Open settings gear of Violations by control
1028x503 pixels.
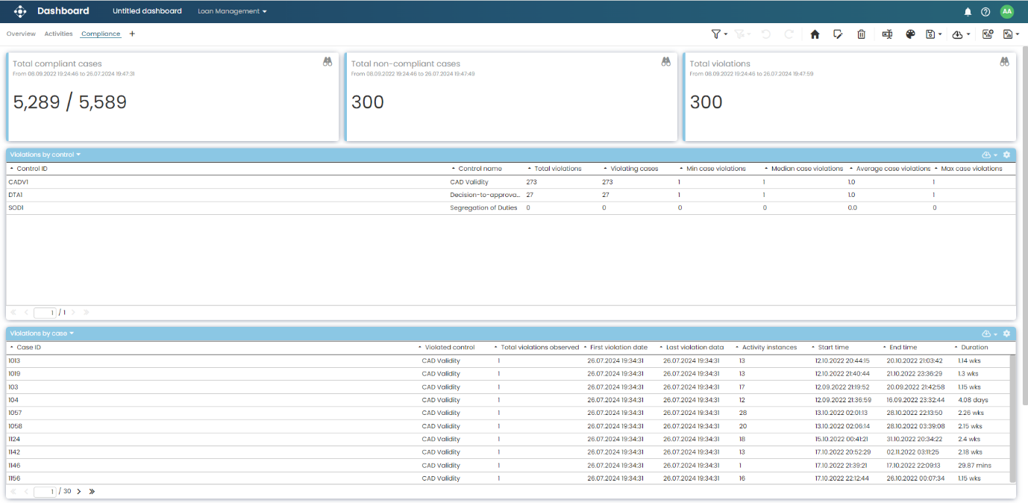pyautogui.click(x=1006, y=154)
